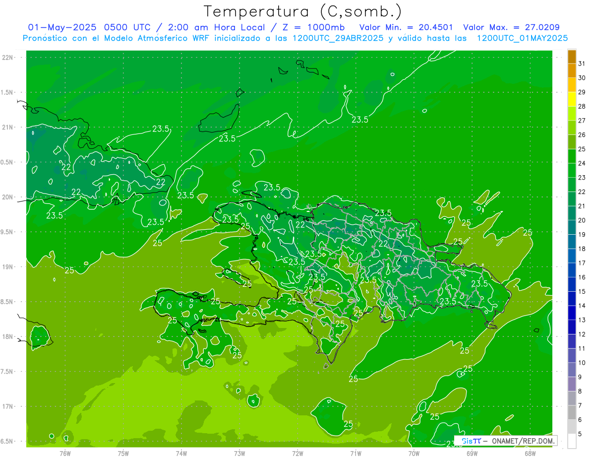Viewport: 595px width, 460px height.
Task: Click the 69W longitude axis label
Action: (x=472, y=453)
